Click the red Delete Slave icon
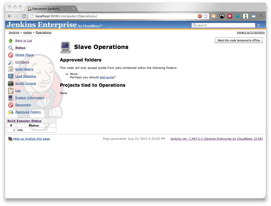271x206 pixels. (x=10, y=55)
